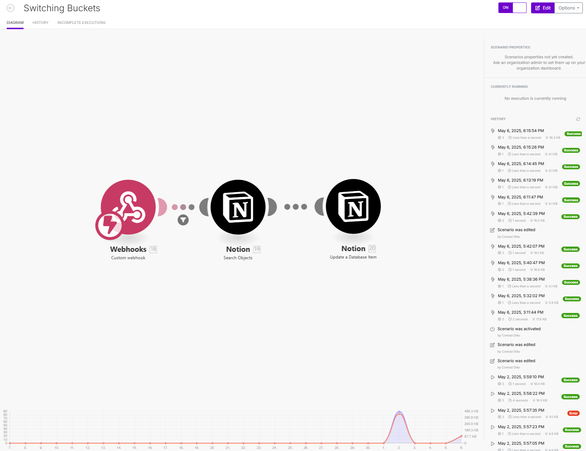
Task: Click the Success badge for the 6:15:54 PM run
Action: 573,134
